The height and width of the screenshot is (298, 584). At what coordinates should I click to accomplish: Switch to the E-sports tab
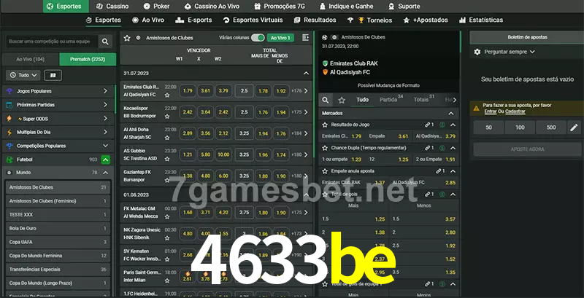193,20
